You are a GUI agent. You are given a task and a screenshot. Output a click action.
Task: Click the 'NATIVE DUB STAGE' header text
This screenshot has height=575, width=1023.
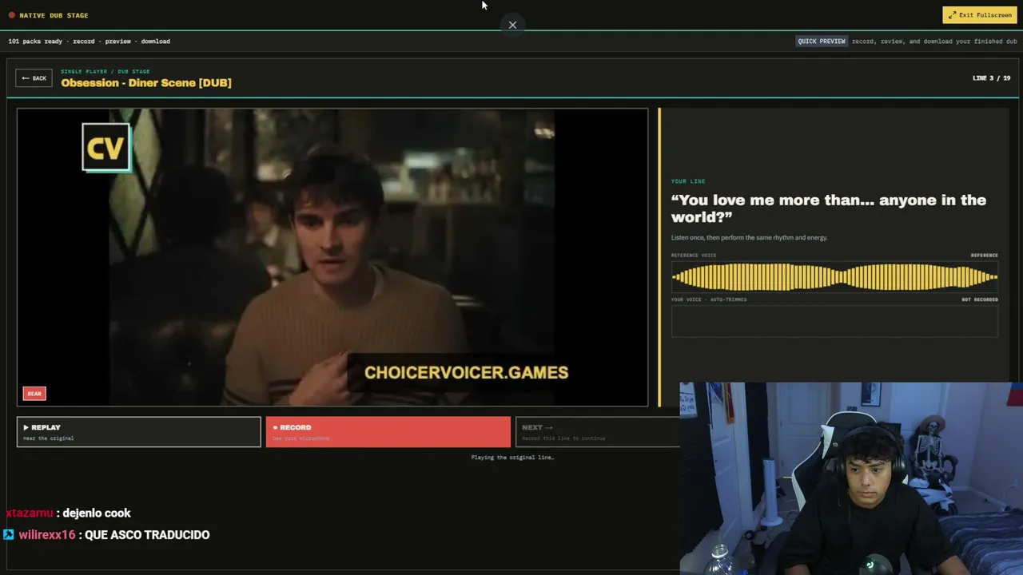tap(54, 15)
